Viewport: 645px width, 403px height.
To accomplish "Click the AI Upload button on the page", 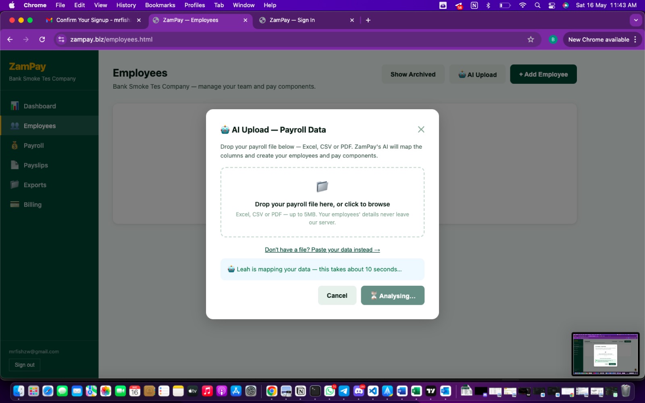I will tap(477, 74).
